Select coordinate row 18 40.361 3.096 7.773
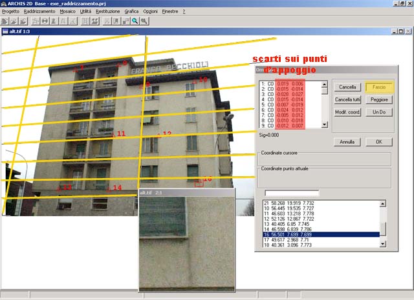The image size is (414, 300). click(x=321, y=245)
